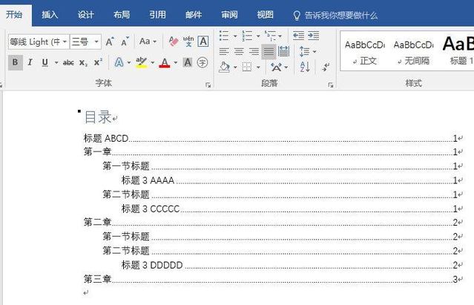Image resolution: width=474 pixels, height=305 pixels.
Task: Toggle strikethrough abc button
Action: (x=69, y=62)
